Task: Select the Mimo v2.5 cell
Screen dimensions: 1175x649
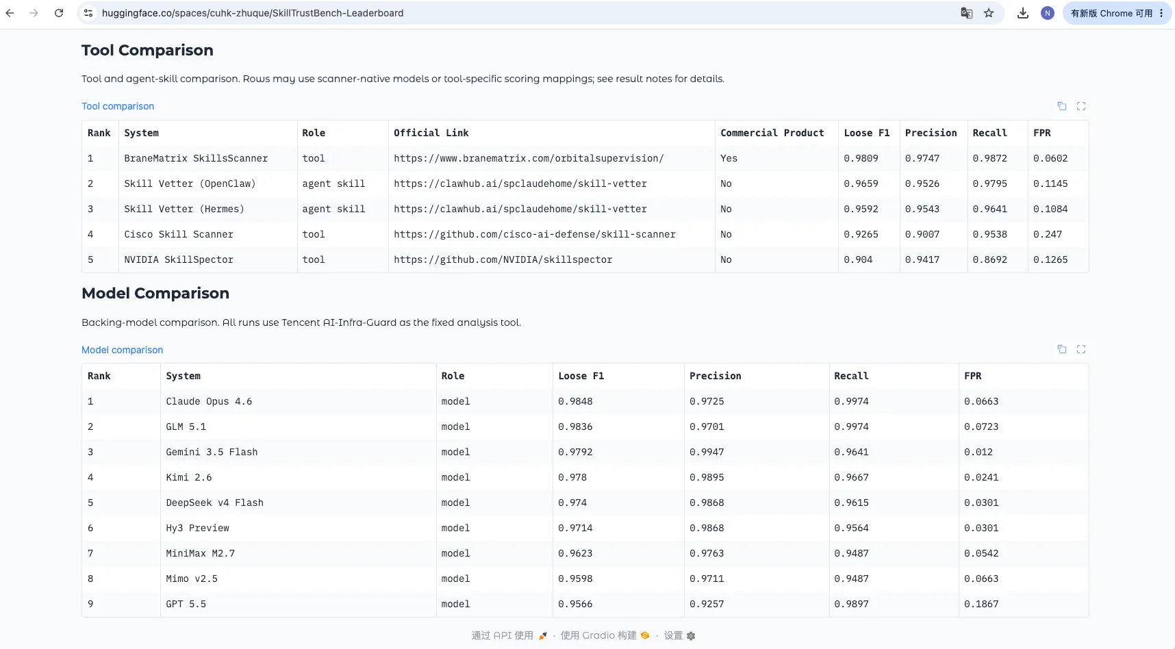Action: tap(299, 578)
